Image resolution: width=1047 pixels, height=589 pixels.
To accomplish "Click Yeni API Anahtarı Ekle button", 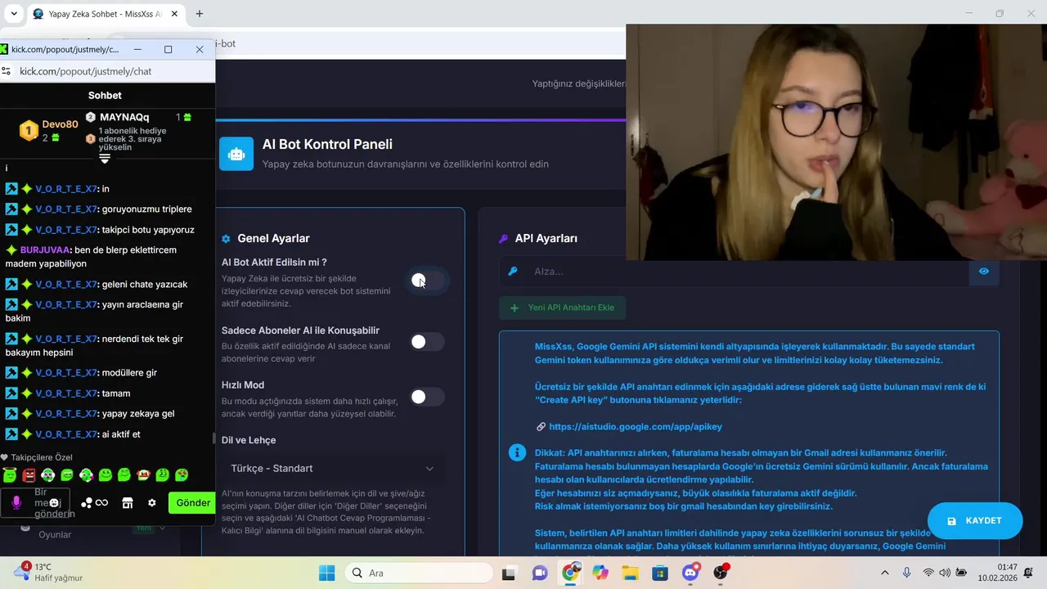I will coord(562,308).
